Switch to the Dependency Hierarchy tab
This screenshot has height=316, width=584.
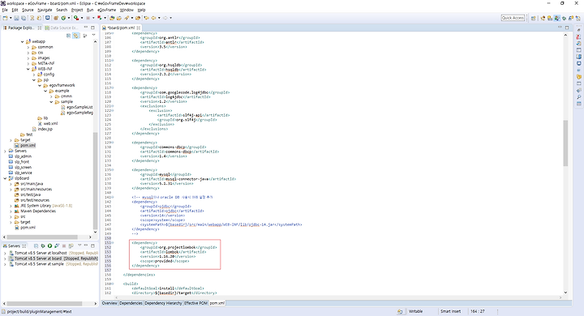[x=163, y=303]
